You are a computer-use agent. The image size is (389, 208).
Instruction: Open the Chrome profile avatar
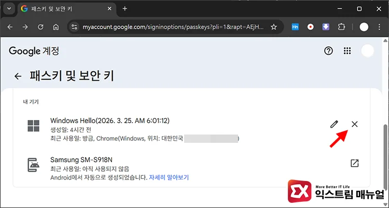point(364,27)
